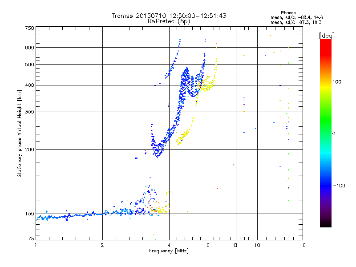356x267 pixels.
Task: Click the x-axis tick label "16"
Action: coord(303,245)
